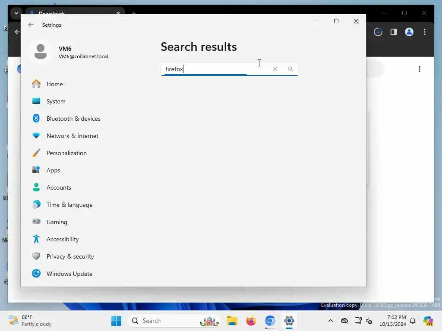
Task: Click into the firefox search box
Action: [230, 69]
